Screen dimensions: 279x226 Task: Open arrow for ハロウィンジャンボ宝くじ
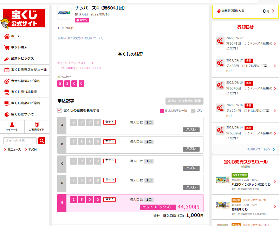coord(275,182)
